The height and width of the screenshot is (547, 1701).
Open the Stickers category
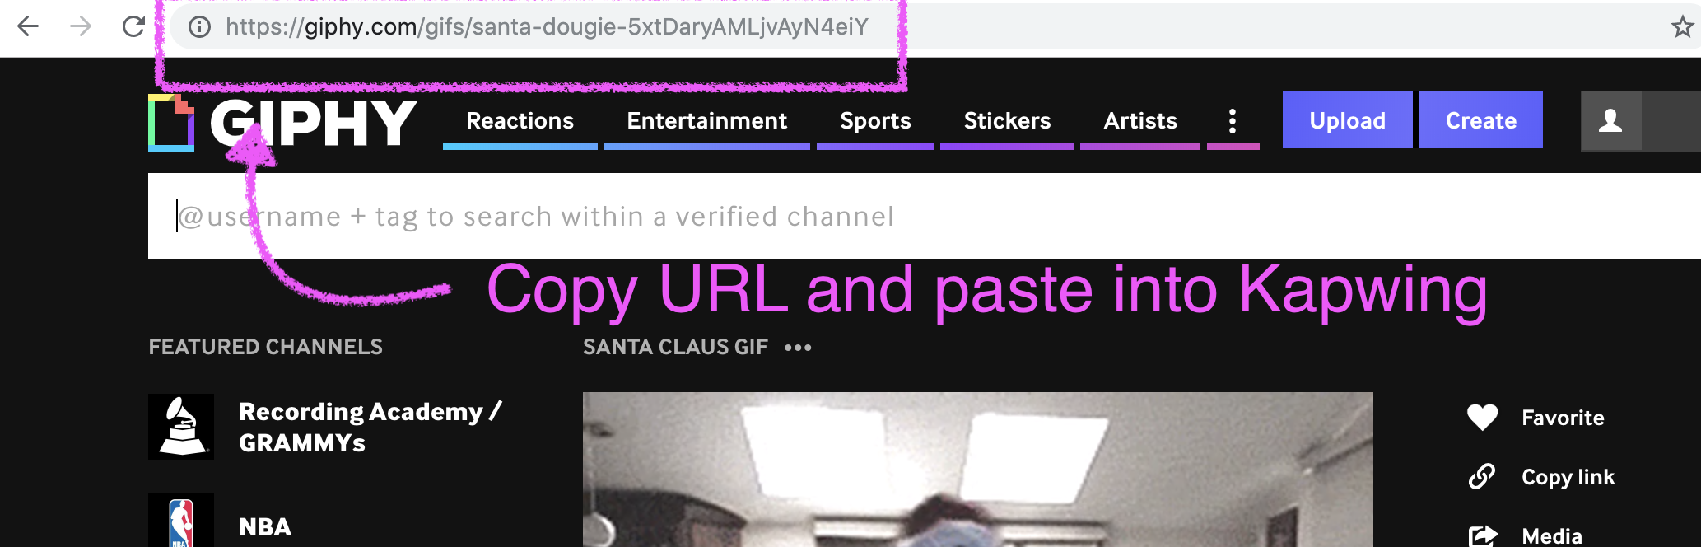tap(1007, 121)
